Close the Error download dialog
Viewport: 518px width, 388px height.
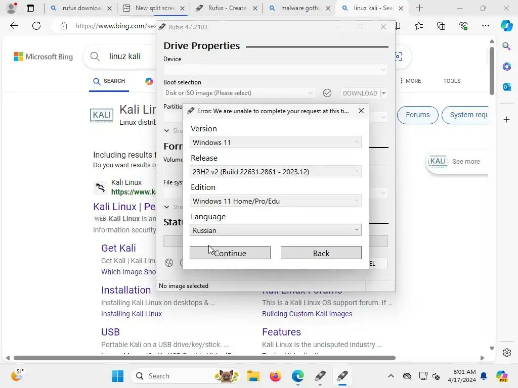[x=361, y=111]
